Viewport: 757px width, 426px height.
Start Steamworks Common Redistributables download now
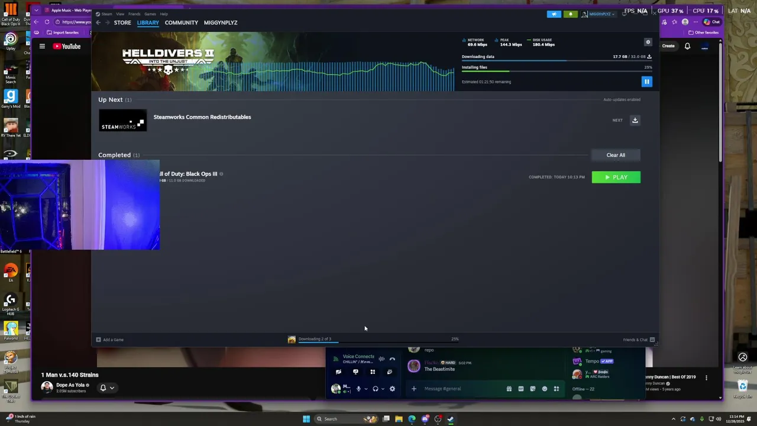(635, 120)
